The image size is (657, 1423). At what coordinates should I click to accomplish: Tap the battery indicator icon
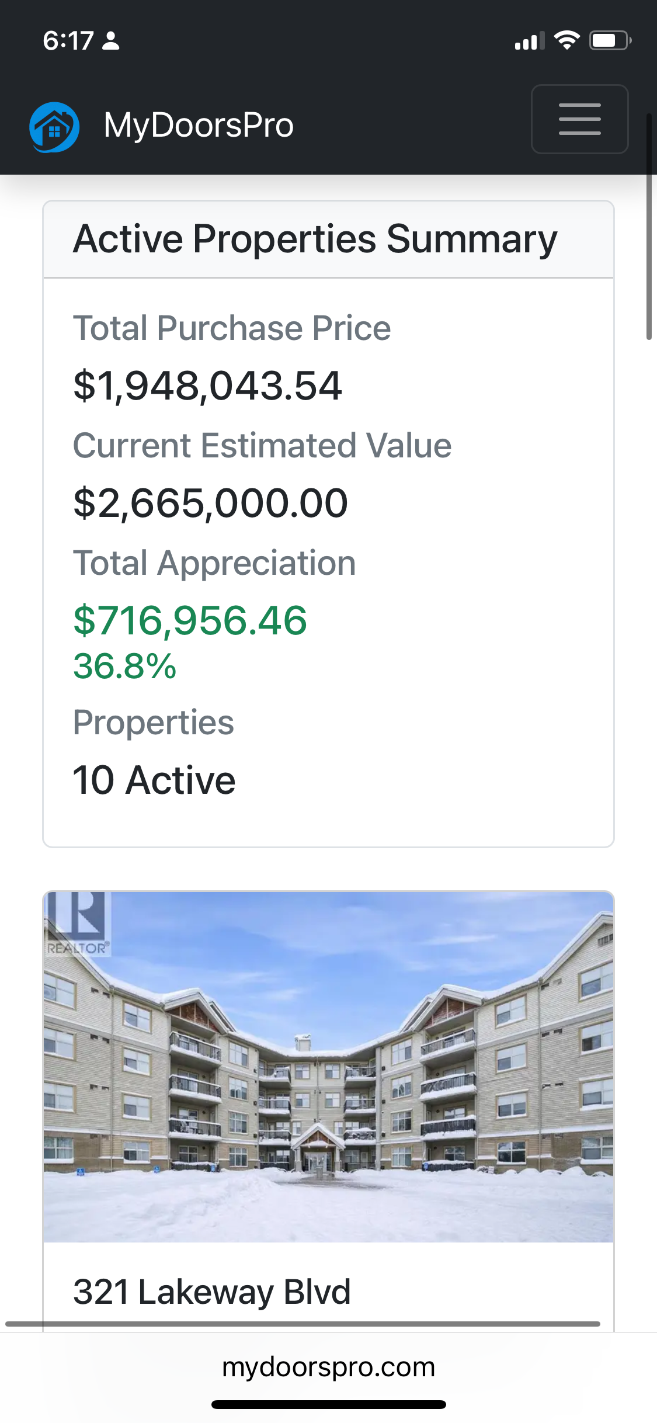tap(610, 40)
